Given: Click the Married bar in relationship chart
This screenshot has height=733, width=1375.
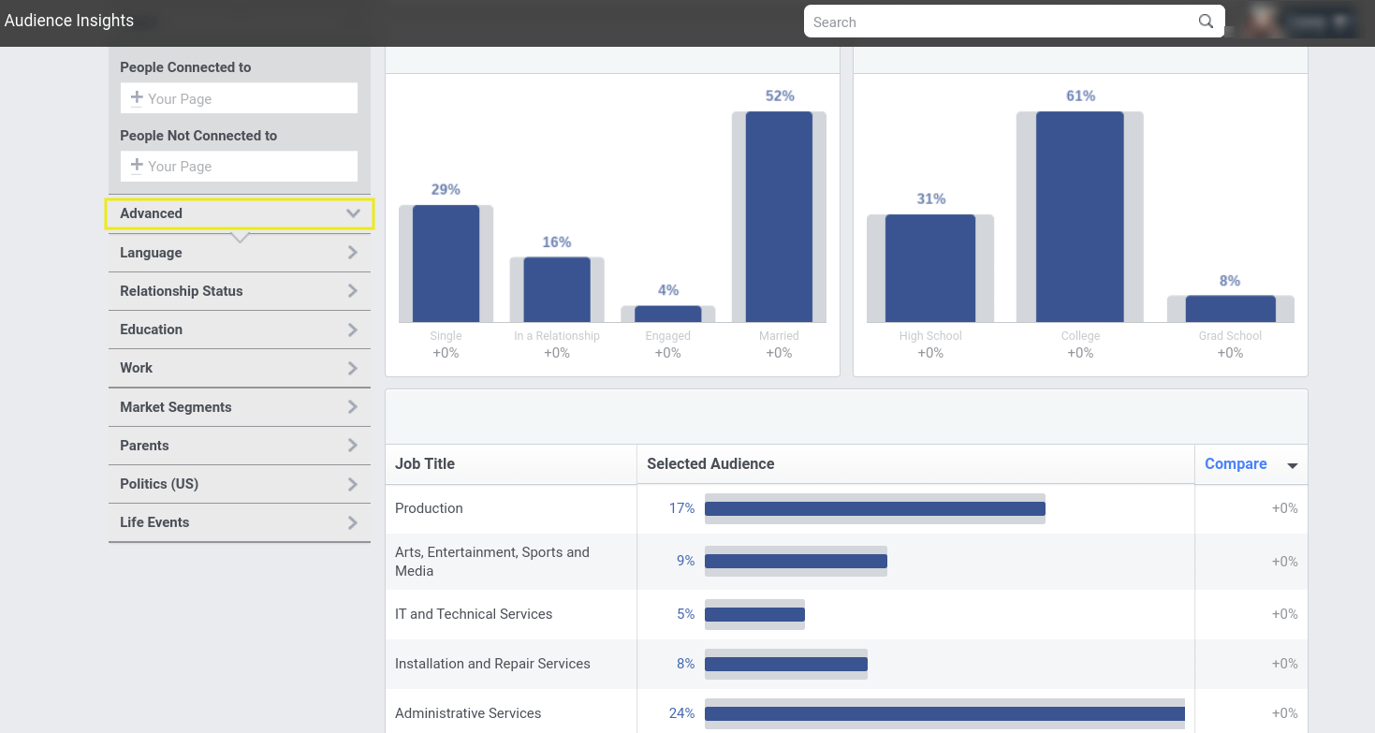Looking at the screenshot, I should pyautogui.click(x=779, y=217).
